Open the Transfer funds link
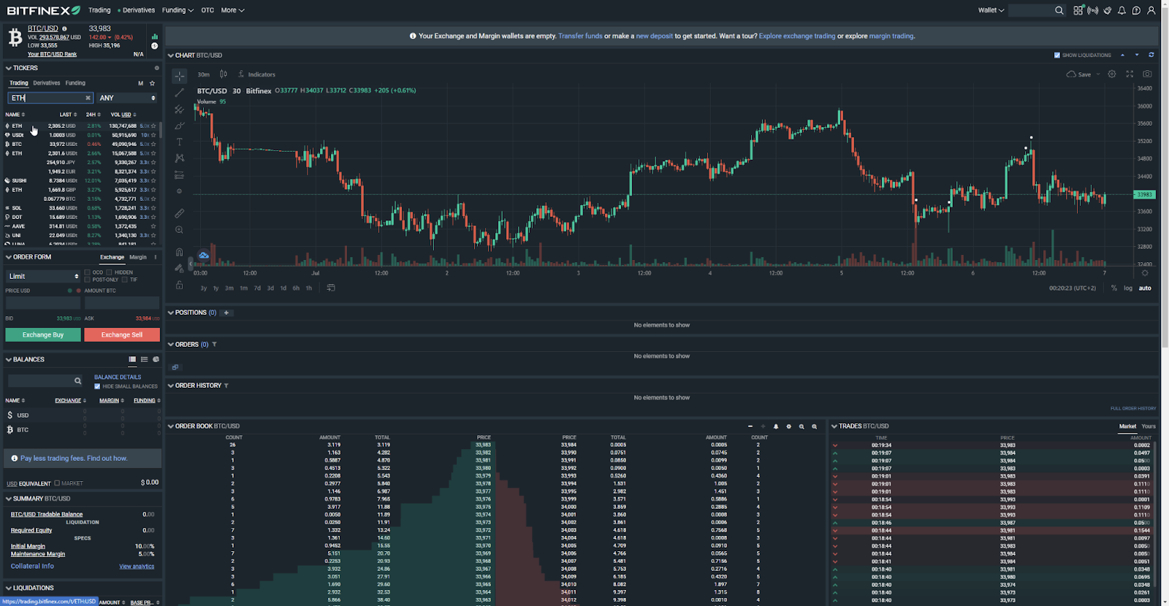Viewport: 1169px width, 606px height. pyautogui.click(x=580, y=36)
